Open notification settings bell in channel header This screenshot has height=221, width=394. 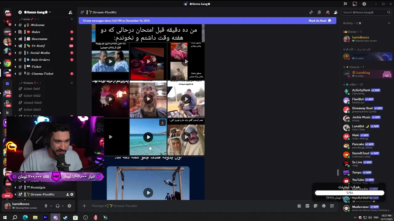coord(319,12)
